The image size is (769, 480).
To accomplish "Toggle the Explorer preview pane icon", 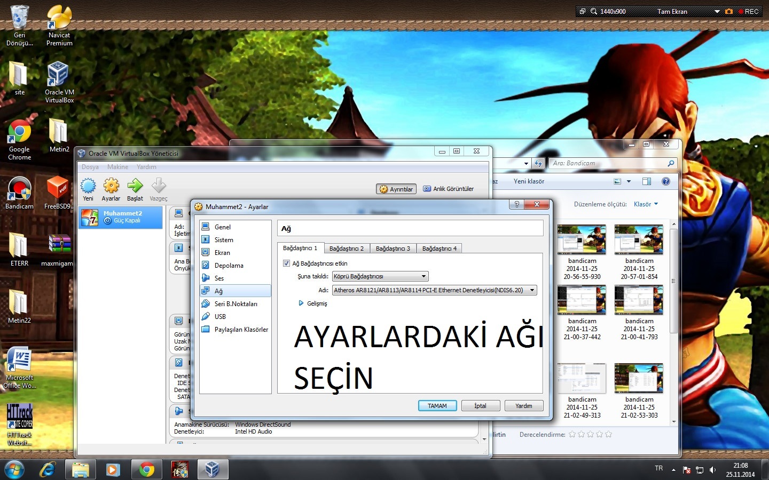I will (x=647, y=181).
